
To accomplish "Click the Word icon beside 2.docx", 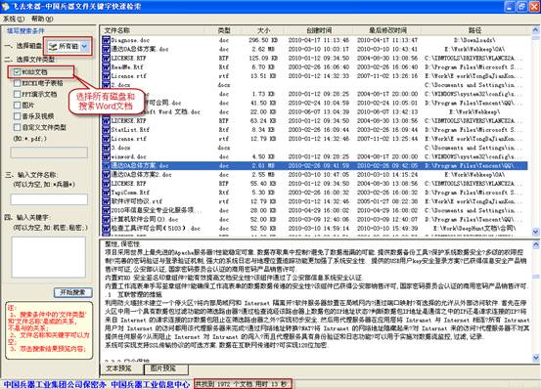I will 106,85.
